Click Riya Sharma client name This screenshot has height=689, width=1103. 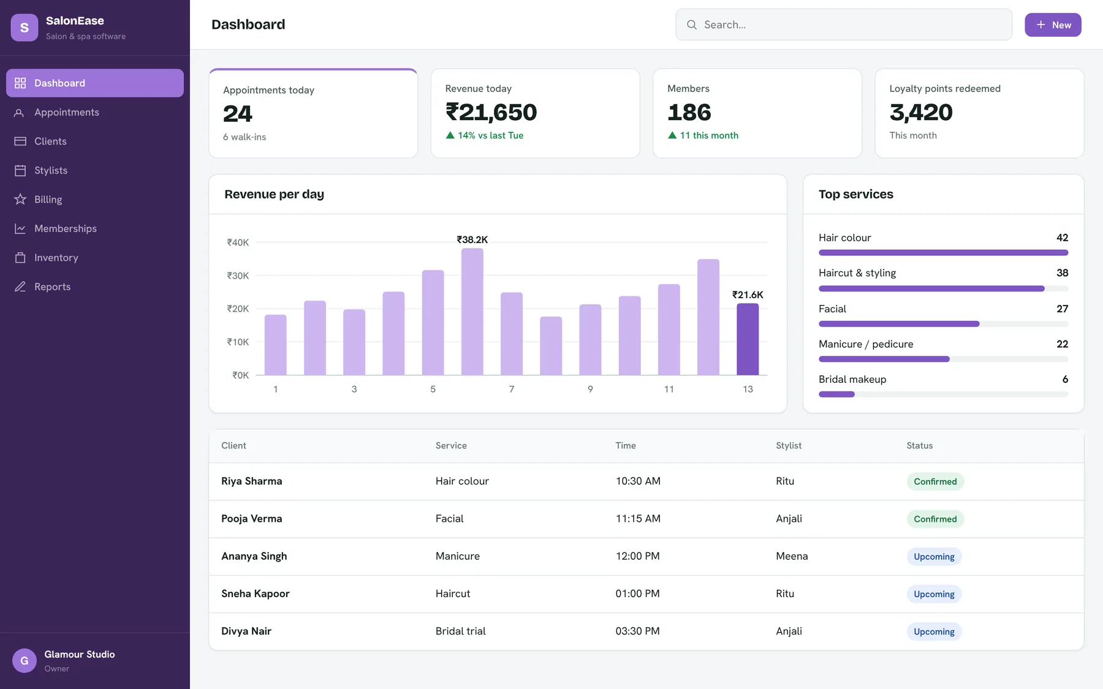click(x=252, y=481)
